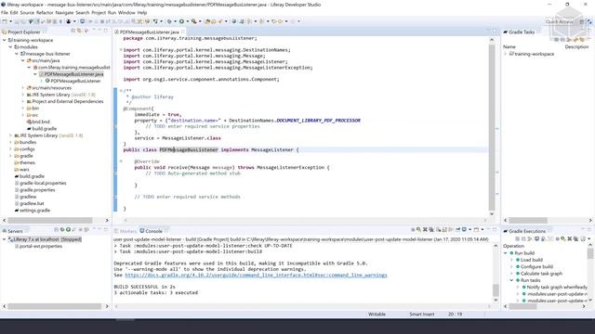Screen dimensions: 595x334
Task: Click the person icon in main toolbar
Action: 68,21
